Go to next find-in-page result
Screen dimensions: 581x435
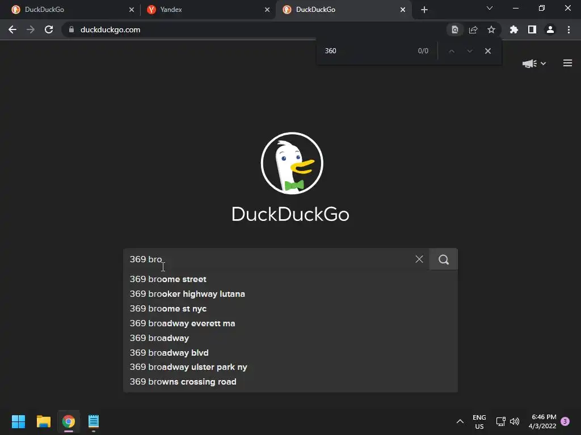469,51
